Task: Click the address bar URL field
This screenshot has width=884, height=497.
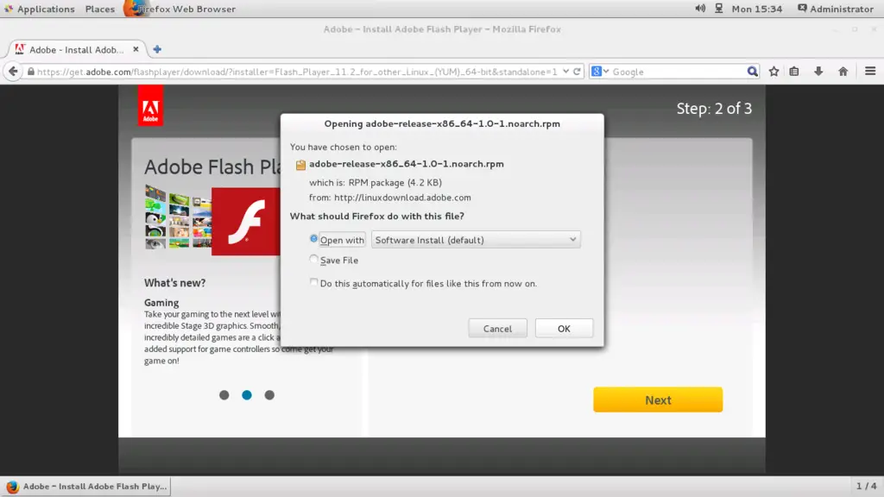Action: coord(297,72)
